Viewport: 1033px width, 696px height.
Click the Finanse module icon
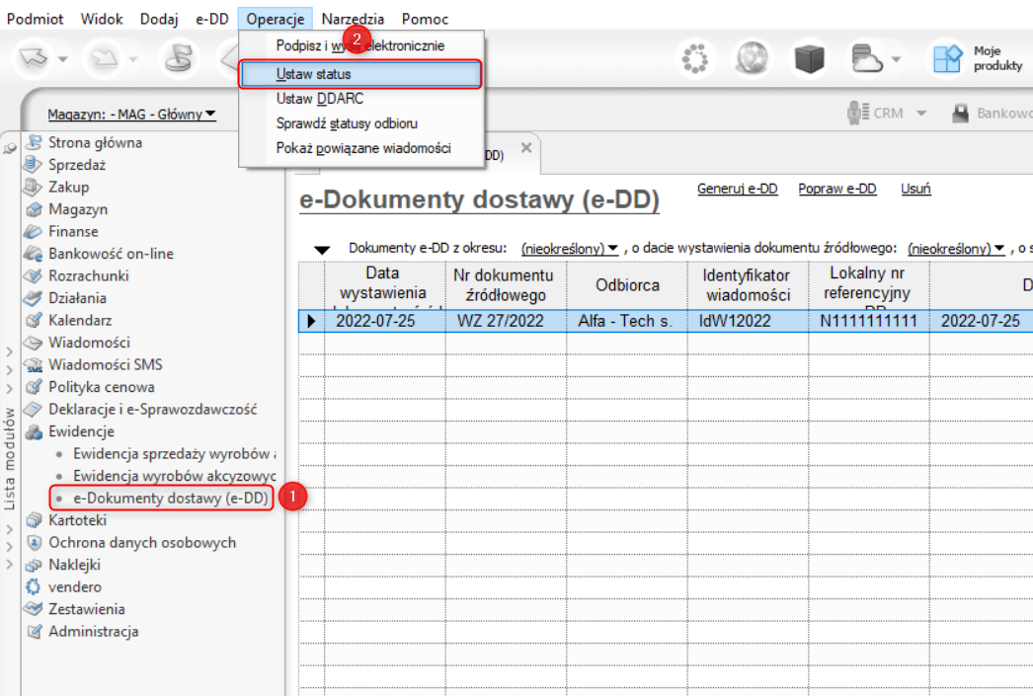pos(34,232)
